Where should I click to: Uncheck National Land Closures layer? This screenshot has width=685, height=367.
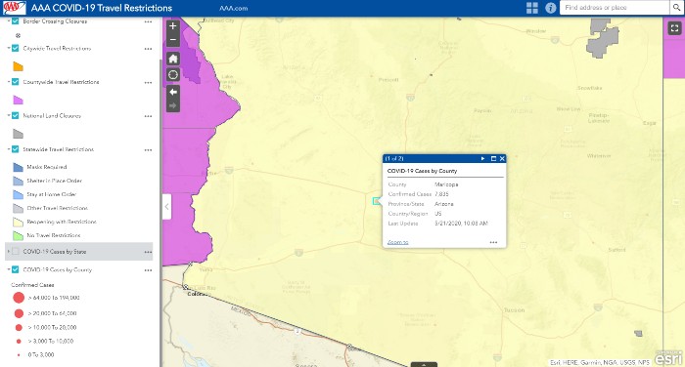pos(16,116)
